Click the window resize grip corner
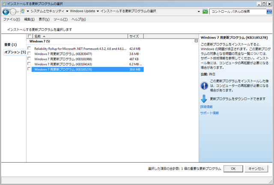The width and height of the screenshot is (274, 185). (270, 181)
